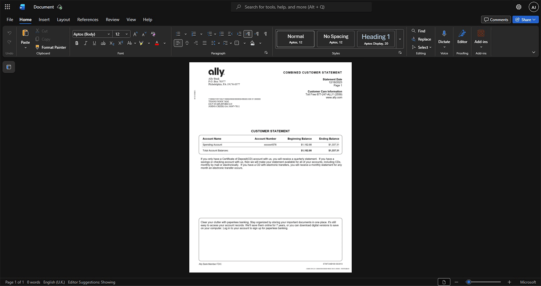This screenshot has width=541, height=286.
Task: Toggle Superscript formatting
Action: [121, 43]
